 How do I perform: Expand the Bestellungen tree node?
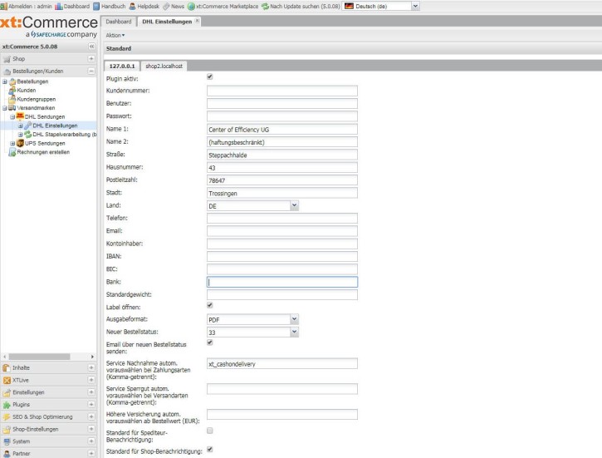(x=5, y=81)
